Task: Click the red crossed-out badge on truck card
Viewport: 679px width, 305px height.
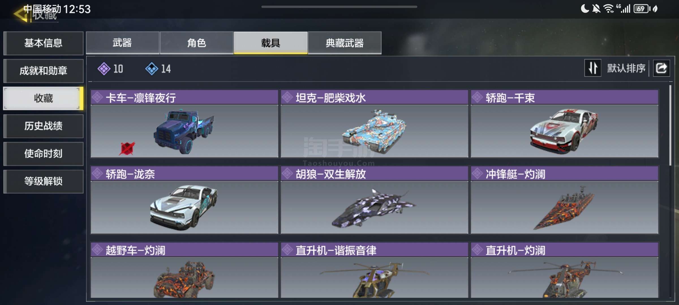Action: coord(127,148)
